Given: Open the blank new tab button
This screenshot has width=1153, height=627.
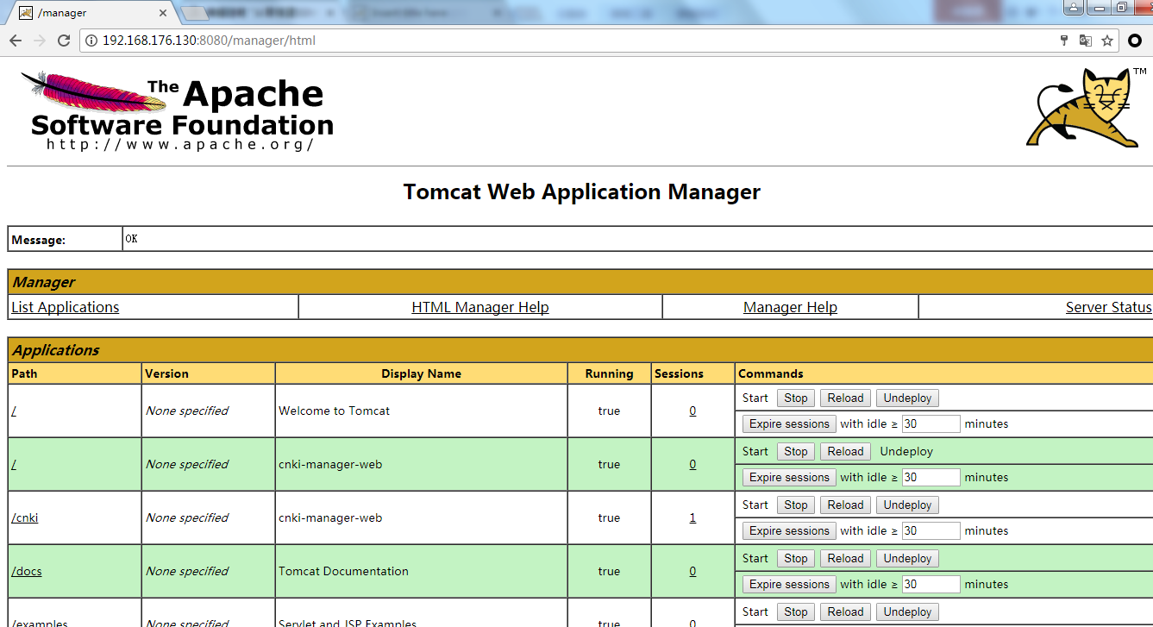Looking at the screenshot, I should tap(196, 13).
